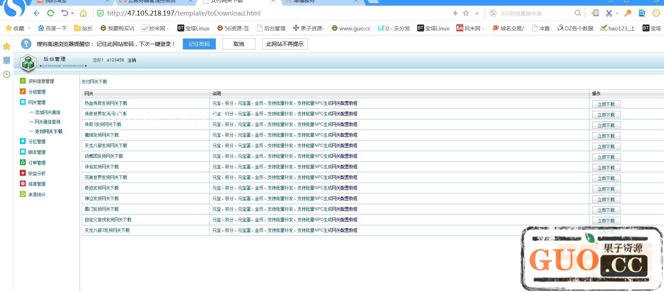This screenshot has width=664, height=292.
Task: Click 取消 button in password prompt
Action: point(239,44)
